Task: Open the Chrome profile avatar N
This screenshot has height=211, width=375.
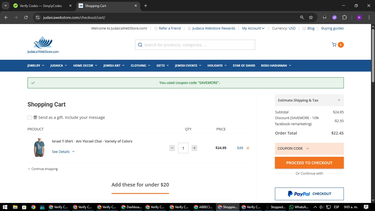Action: tap(359, 18)
